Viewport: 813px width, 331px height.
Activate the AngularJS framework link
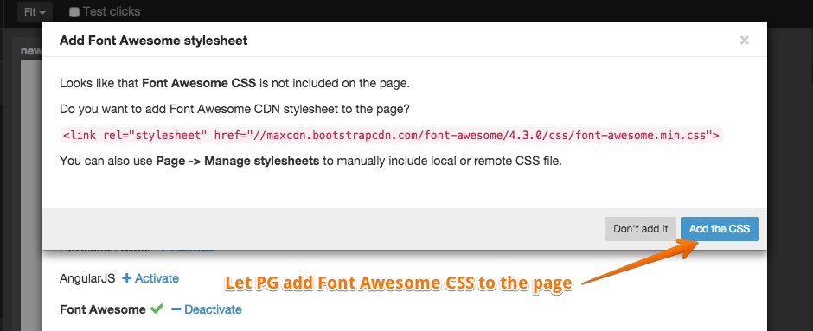[157, 278]
